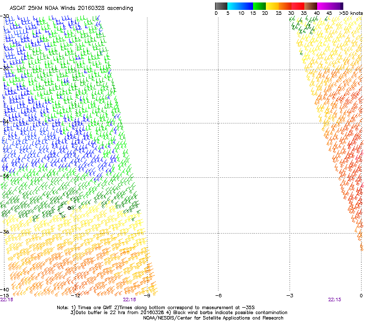Pick the orange 25-30 knots colorbar segment
Image resolution: width=365 pixels, height=321 pixels.
coord(285,6)
